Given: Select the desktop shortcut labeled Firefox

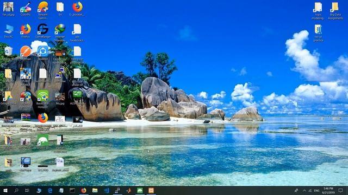Looking at the screenshot, I should (26, 31).
